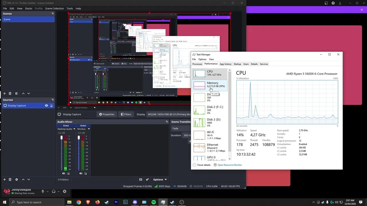Open Discord inbox icon in title bar
This screenshot has width=367, height=206.
coord(326,3)
